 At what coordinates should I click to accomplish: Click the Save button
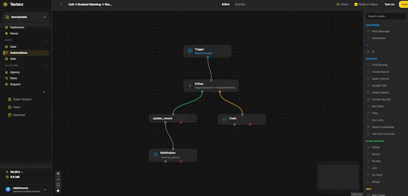404,5
